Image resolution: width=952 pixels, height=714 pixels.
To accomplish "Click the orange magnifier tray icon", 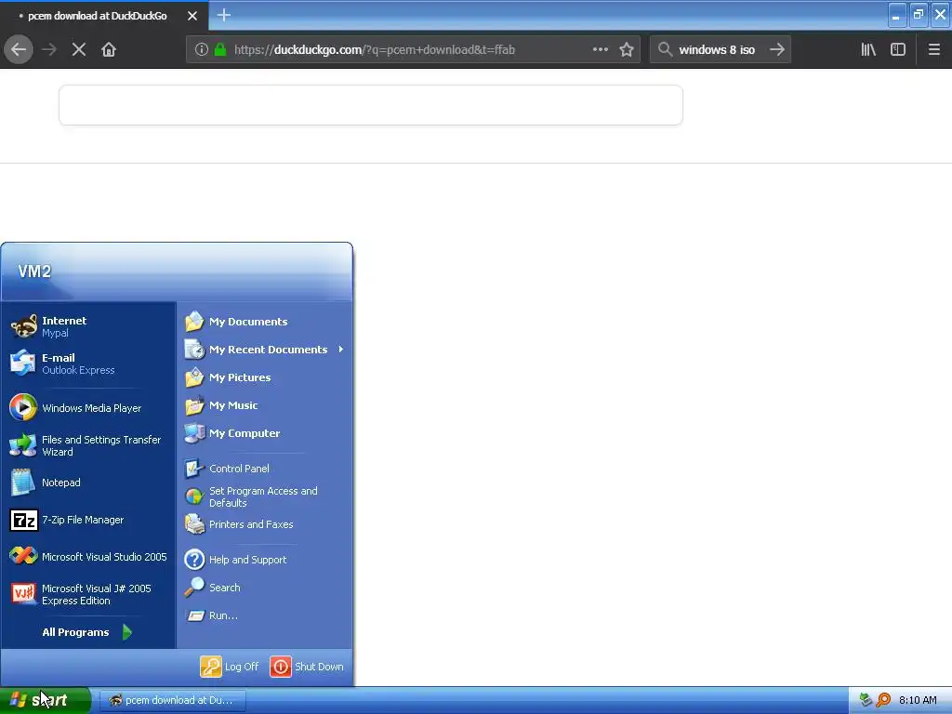I will pyautogui.click(x=883, y=701).
